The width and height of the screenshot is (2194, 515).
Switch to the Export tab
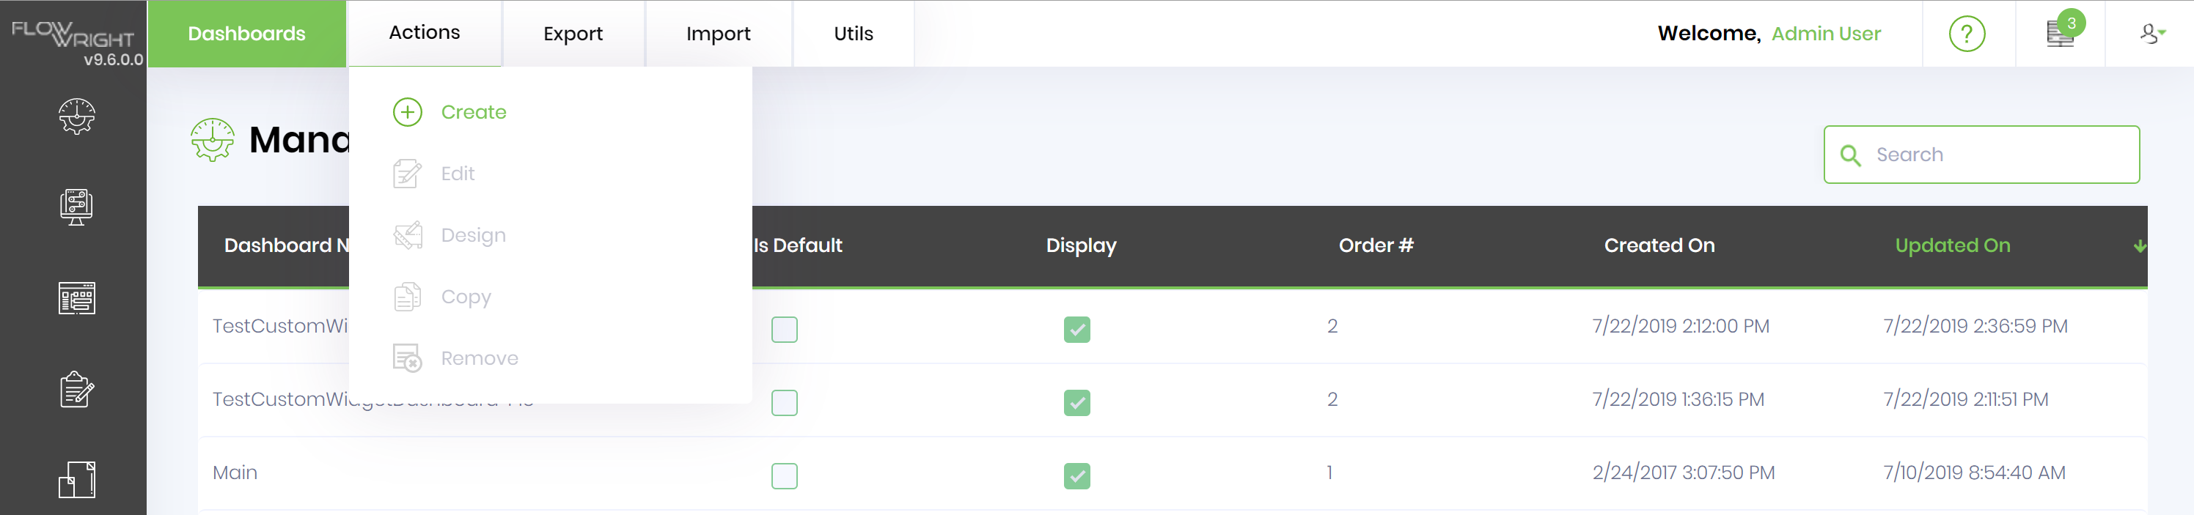click(573, 33)
